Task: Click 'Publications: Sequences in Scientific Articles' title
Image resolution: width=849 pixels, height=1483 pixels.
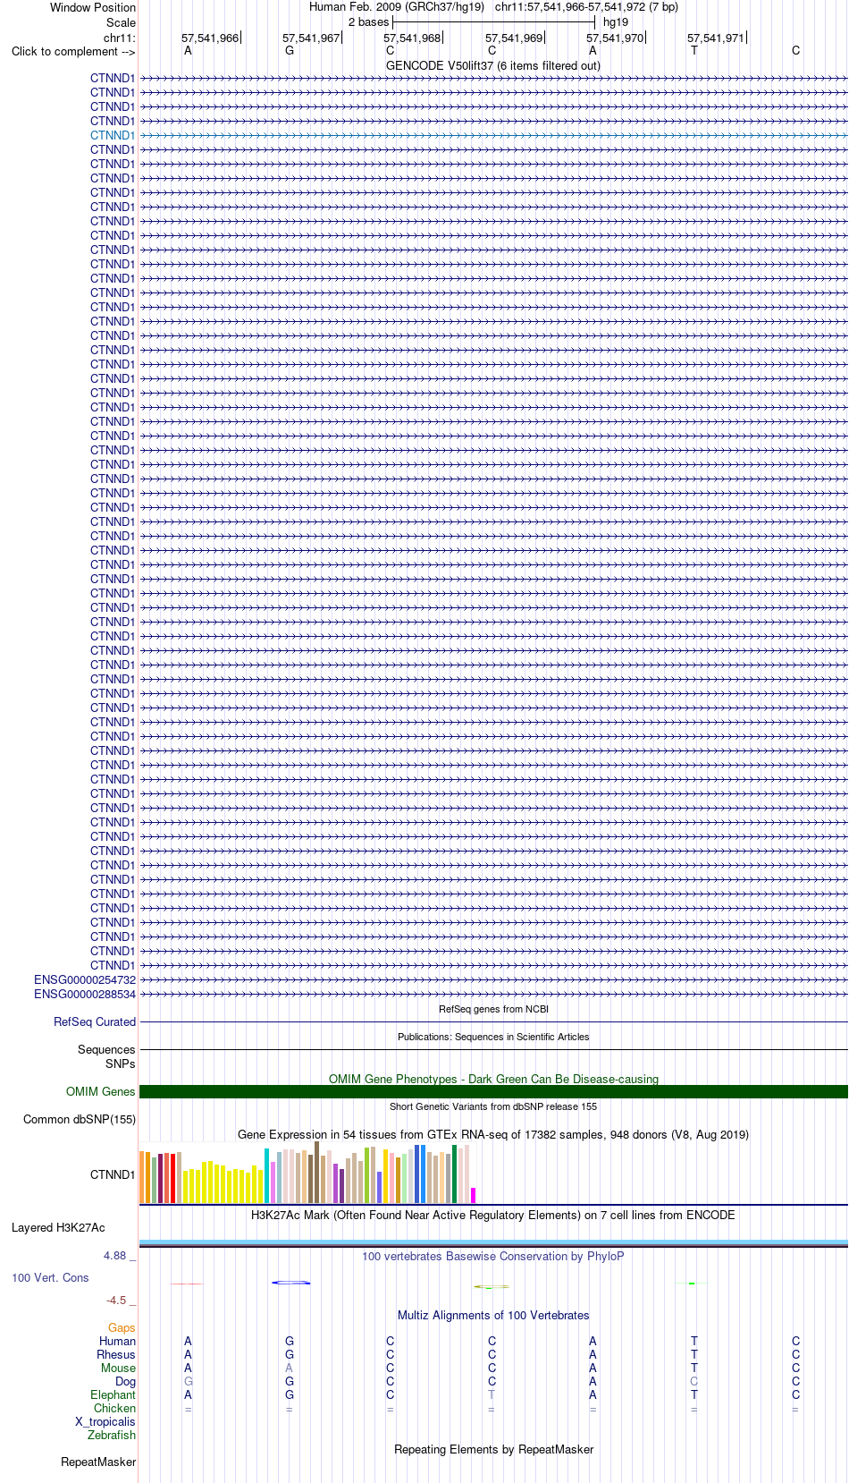Action: [x=493, y=1037]
